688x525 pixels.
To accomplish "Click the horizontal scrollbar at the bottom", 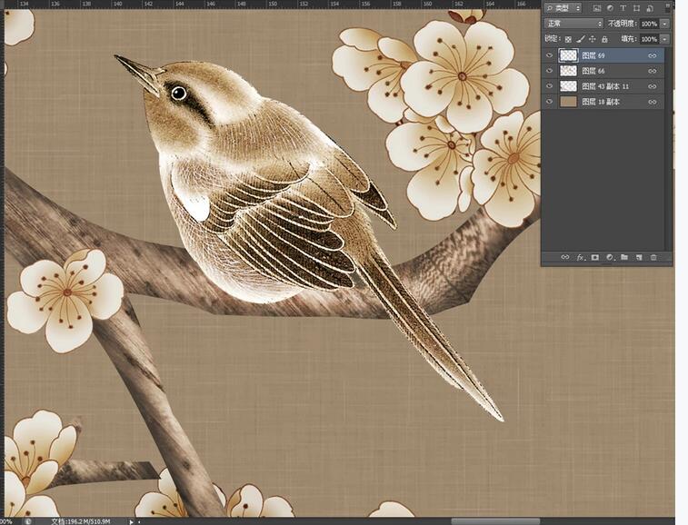I will point(495,521).
